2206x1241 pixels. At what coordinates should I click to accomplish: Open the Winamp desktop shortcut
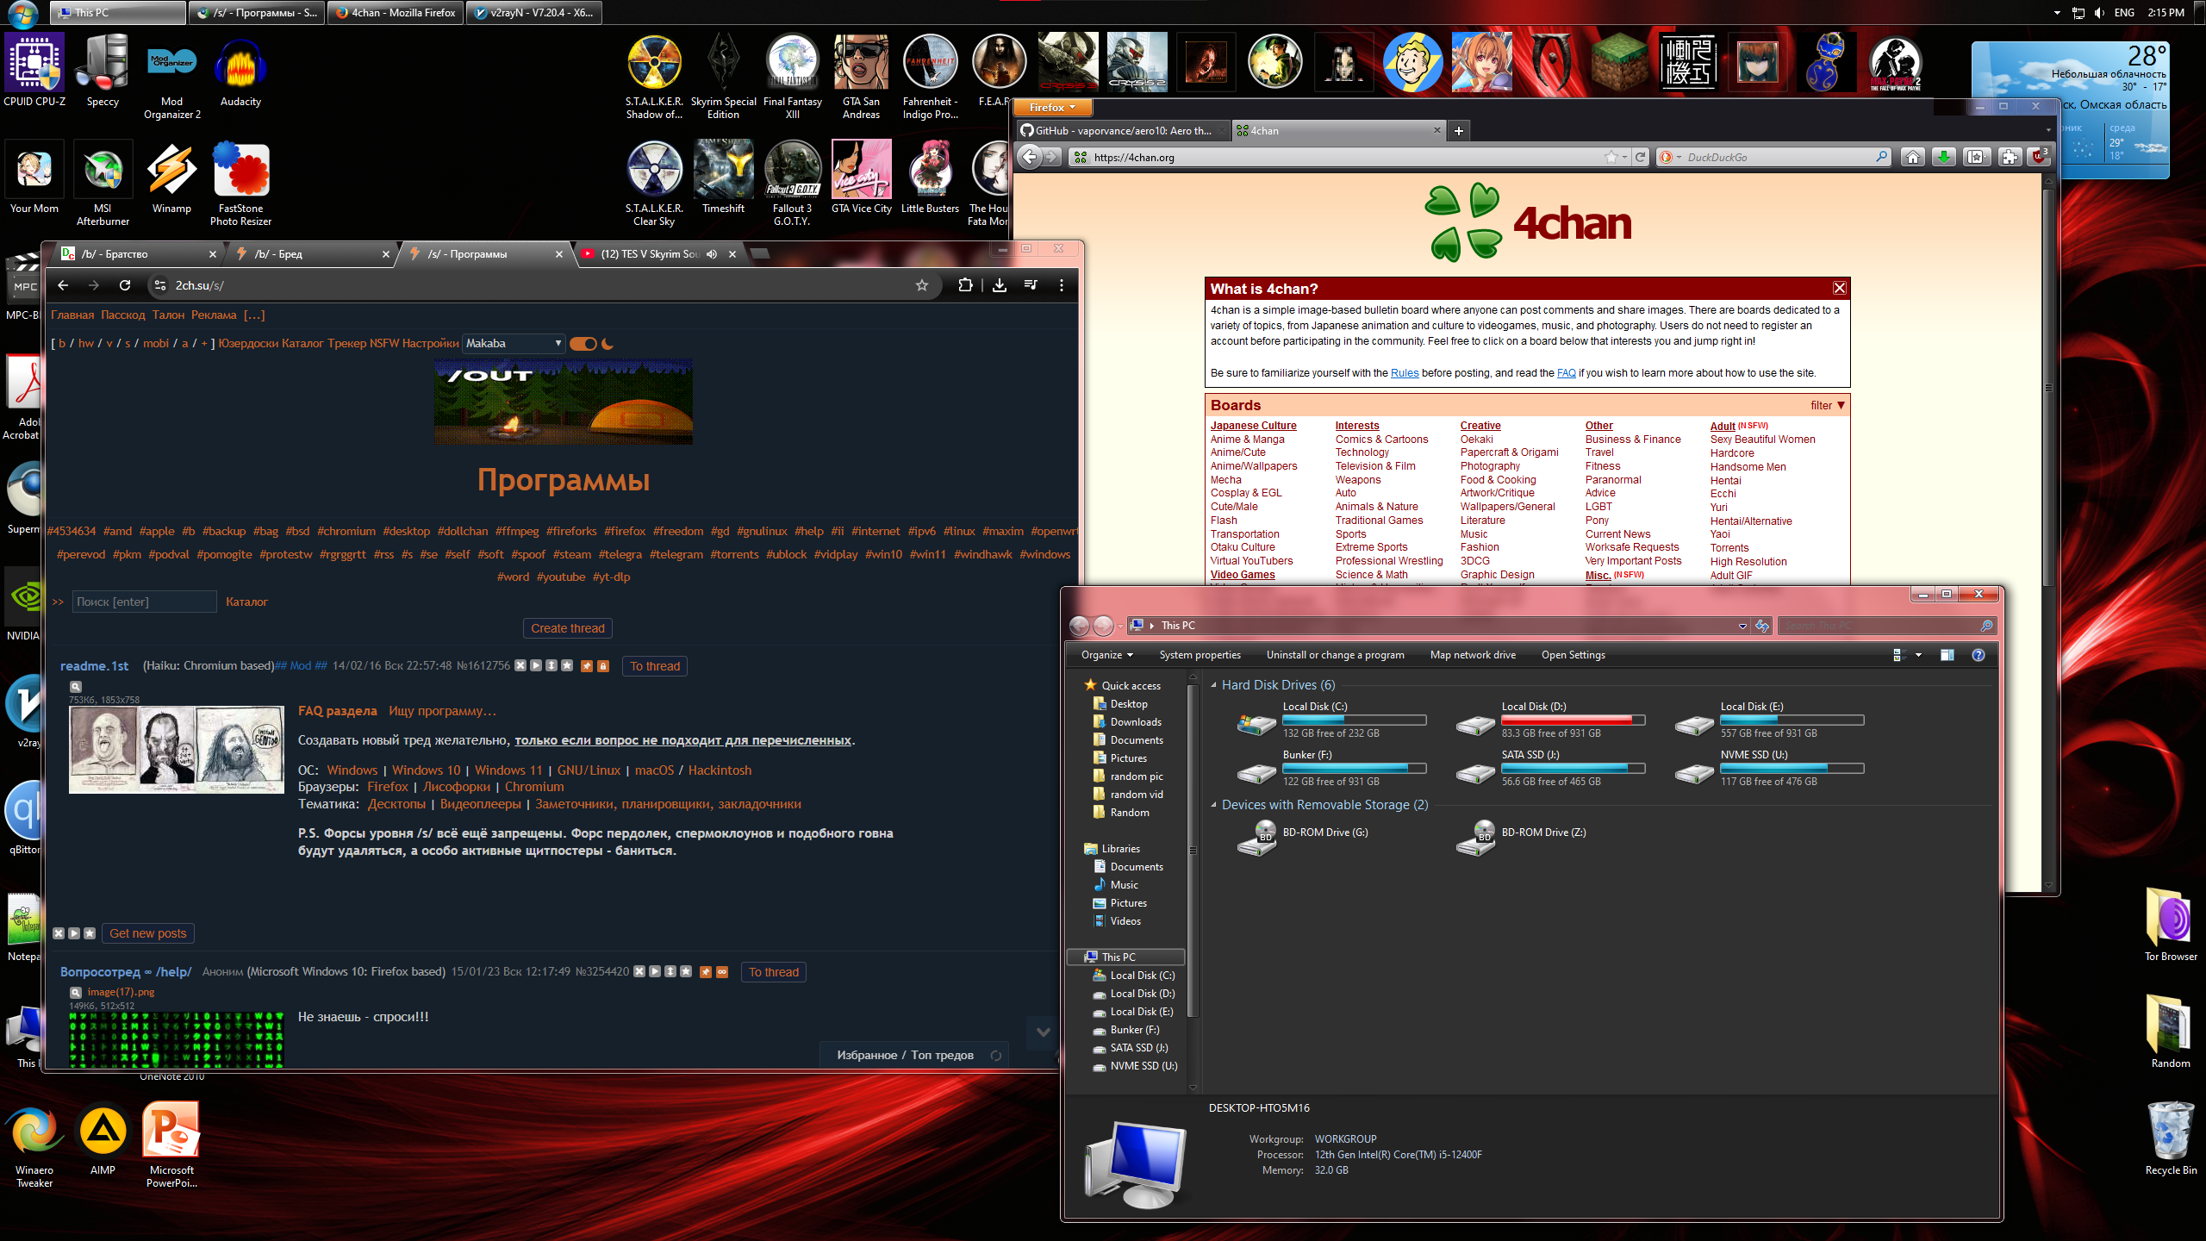(x=171, y=179)
